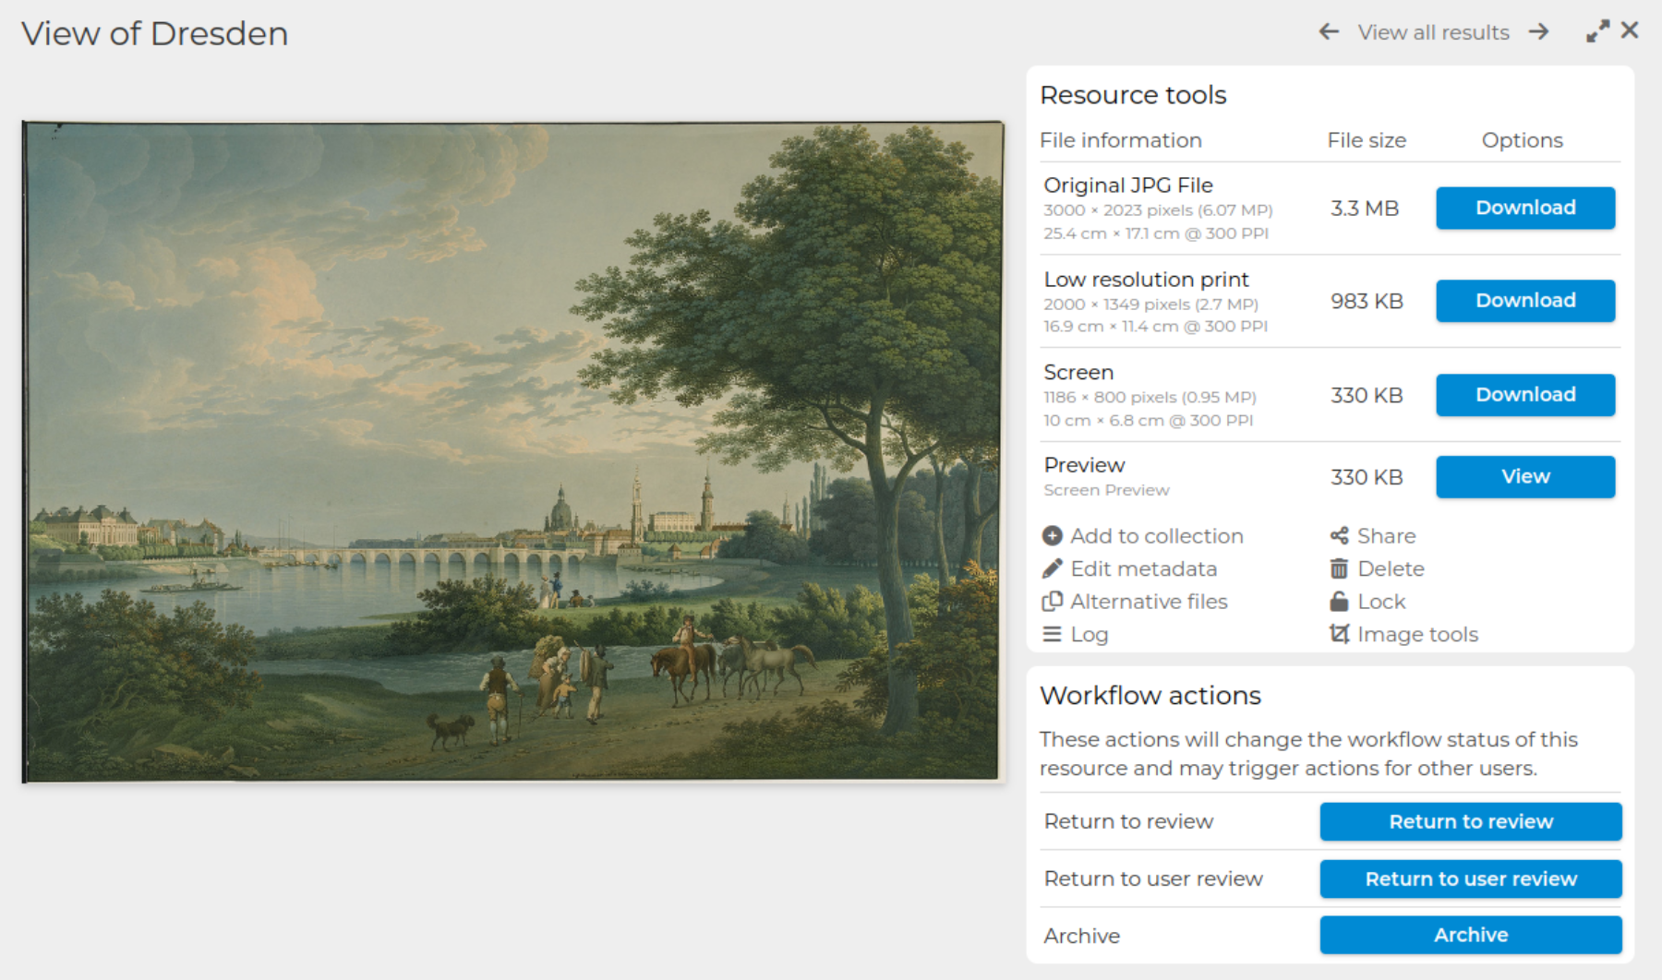Go to next result arrow
This screenshot has width=1662, height=980.
point(1538,32)
